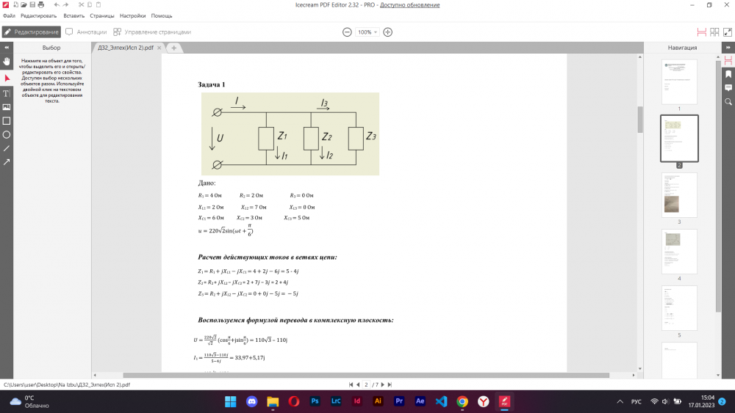735x413 pixels.
Task: Open the Помощь menu
Action: click(x=161, y=15)
